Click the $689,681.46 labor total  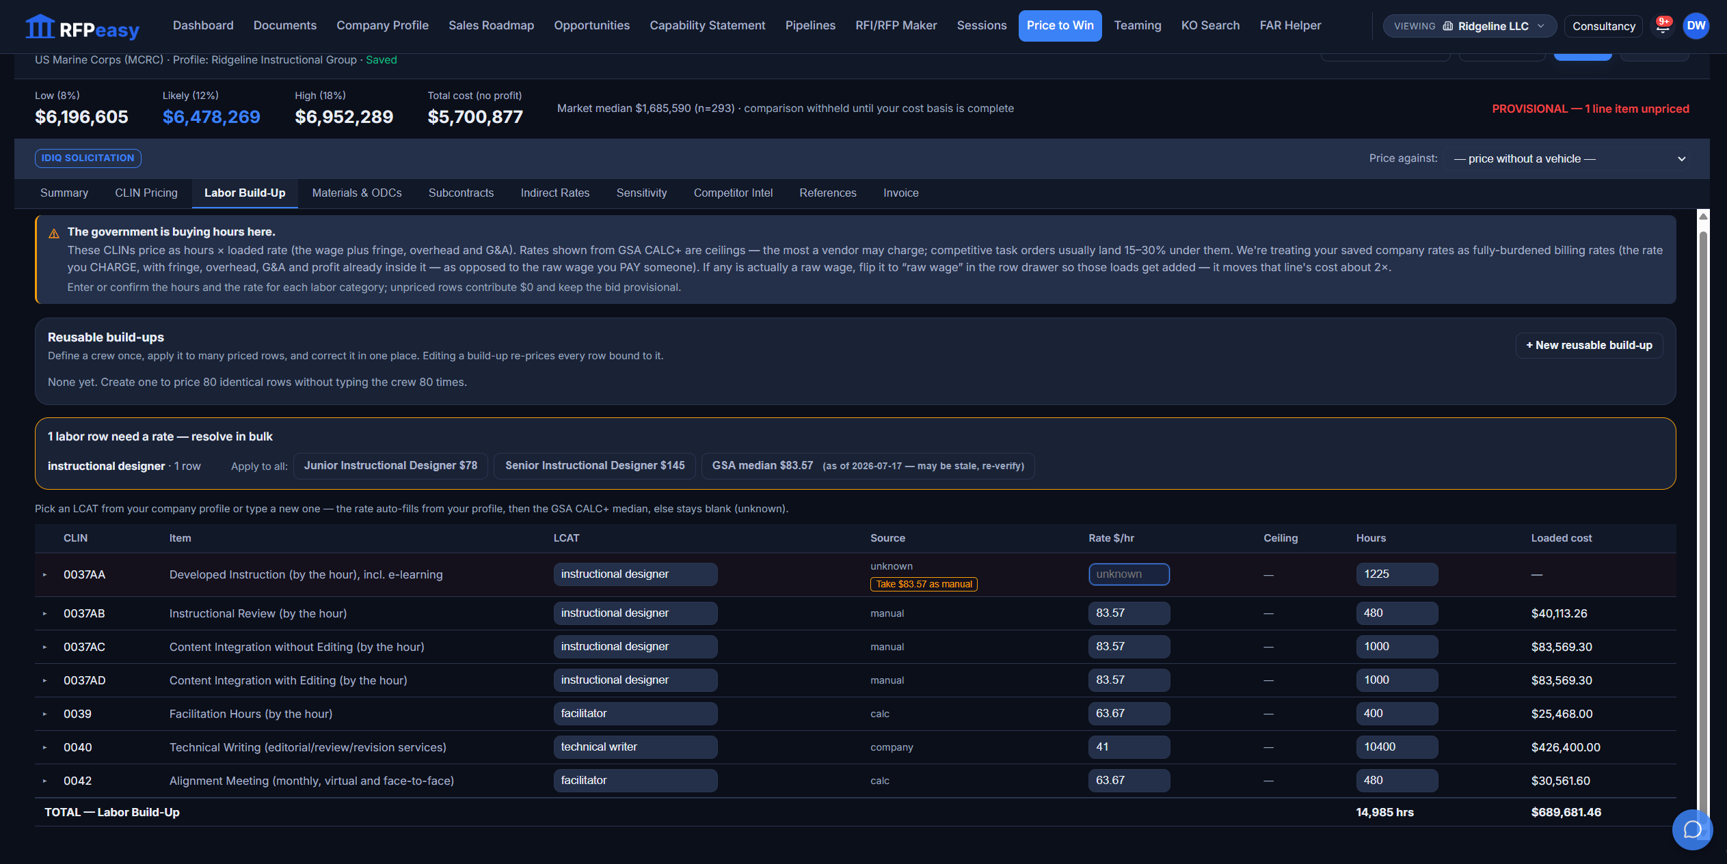pyautogui.click(x=1566, y=813)
